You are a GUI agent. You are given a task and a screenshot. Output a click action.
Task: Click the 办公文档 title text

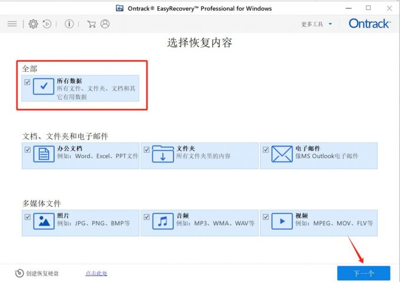point(69,148)
